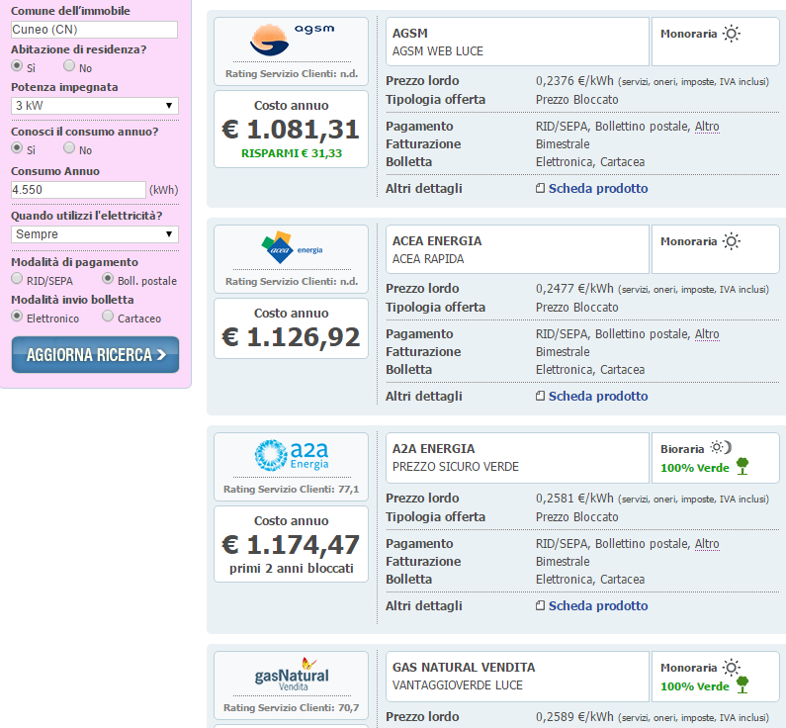Click Acea annual cost € 1.126,92
Image resolution: width=786 pixels, height=728 pixels.
tap(291, 337)
